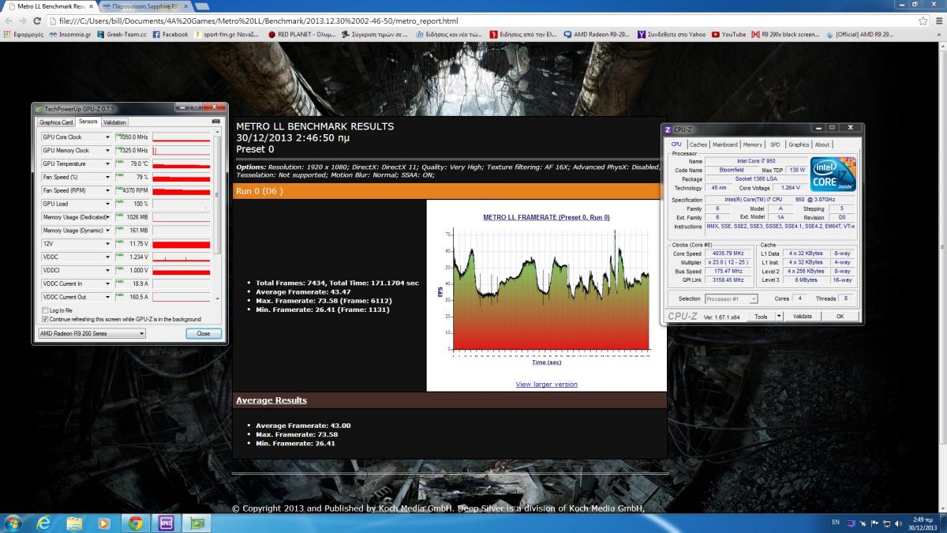Click the volume speaker icon in system tray
This screenshot has height=533, width=947.
(900, 523)
